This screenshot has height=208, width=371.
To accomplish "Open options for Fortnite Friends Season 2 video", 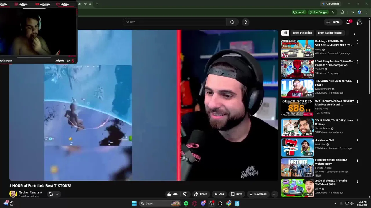I will (357, 160).
